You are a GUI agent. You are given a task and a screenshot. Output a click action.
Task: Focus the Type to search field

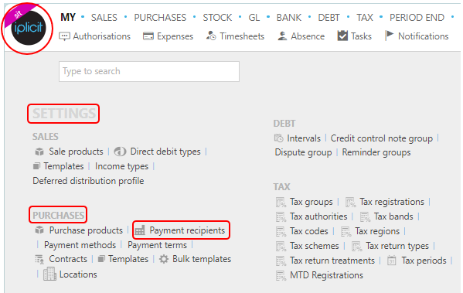pyautogui.click(x=149, y=71)
